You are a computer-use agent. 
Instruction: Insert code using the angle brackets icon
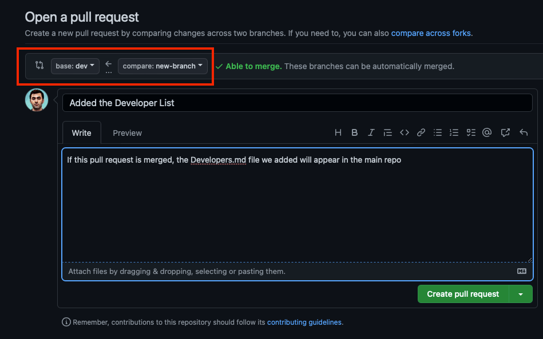pyautogui.click(x=405, y=132)
